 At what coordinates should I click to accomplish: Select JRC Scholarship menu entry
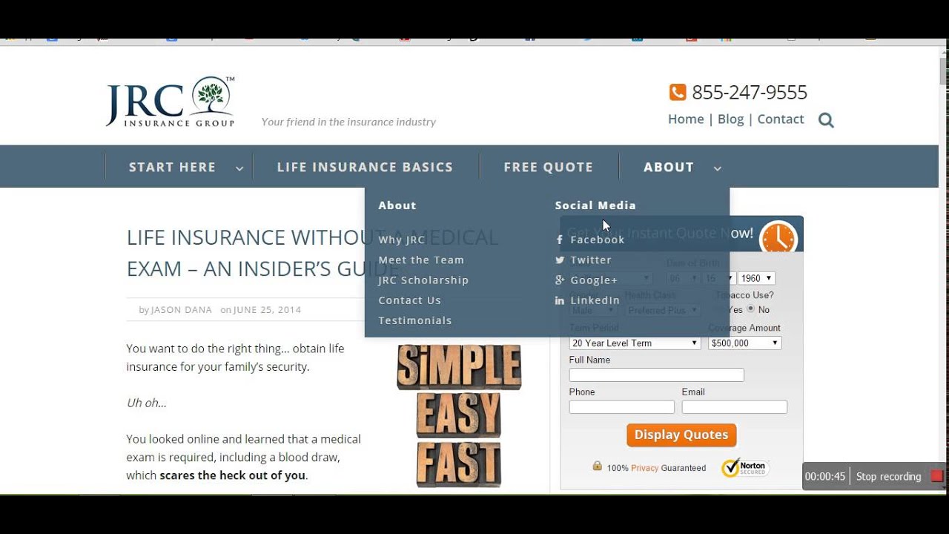pos(423,280)
